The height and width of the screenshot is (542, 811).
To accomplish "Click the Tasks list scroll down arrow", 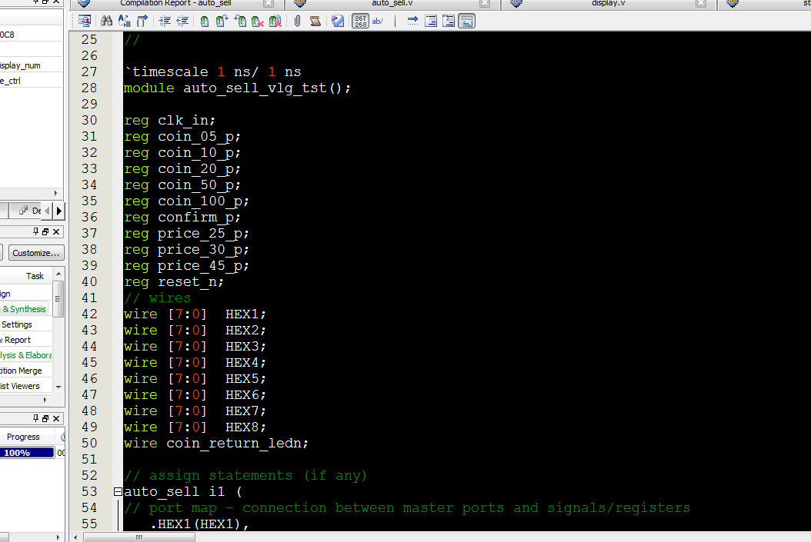I will 58,387.
